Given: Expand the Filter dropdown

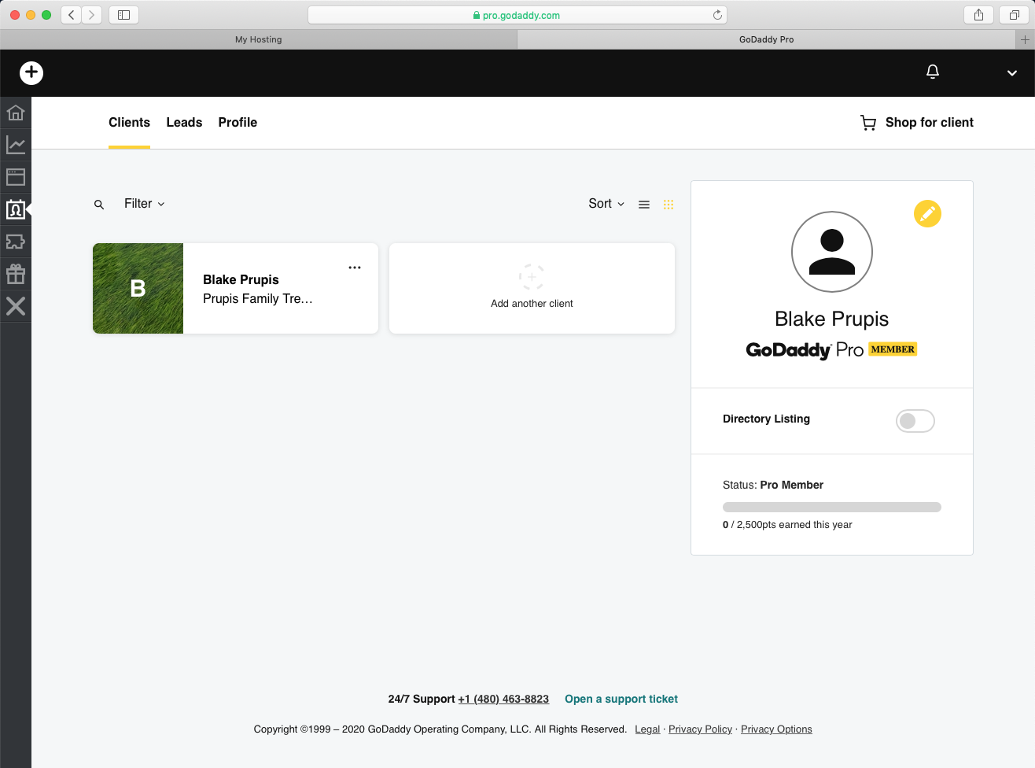Looking at the screenshot, I should pos(145,204).
